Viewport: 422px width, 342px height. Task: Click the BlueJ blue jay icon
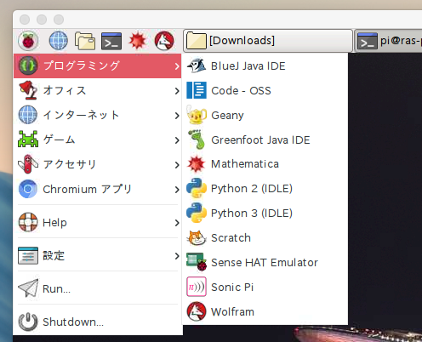click(x=197, y=66)
